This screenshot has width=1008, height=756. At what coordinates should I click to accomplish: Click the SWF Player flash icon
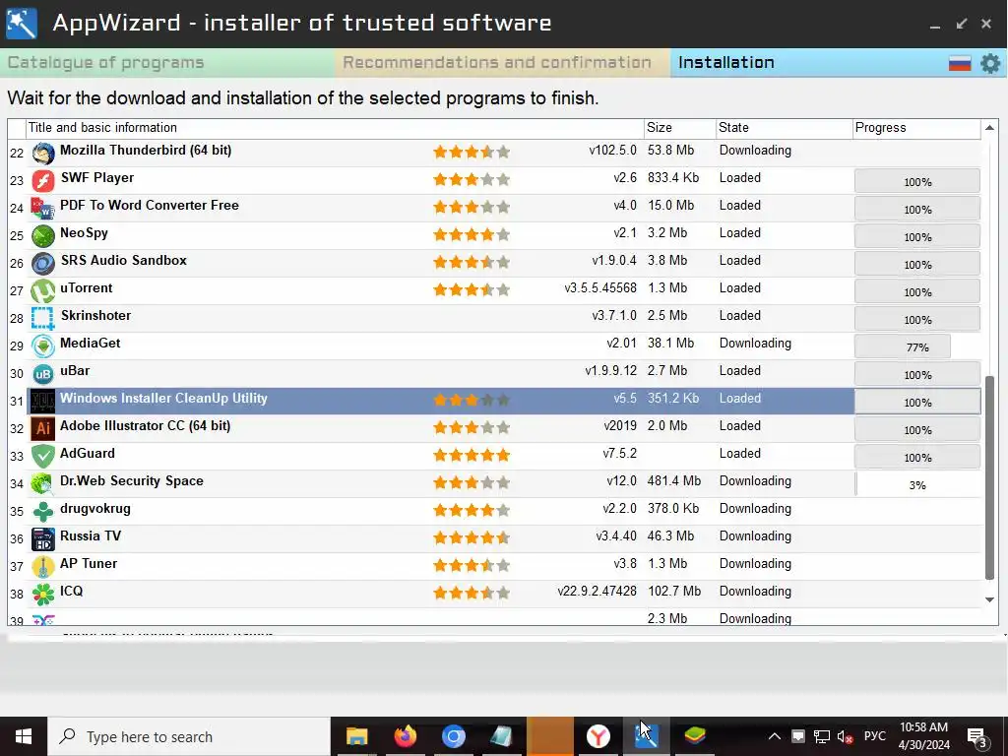pyautogui.click(x=43, y=181)
